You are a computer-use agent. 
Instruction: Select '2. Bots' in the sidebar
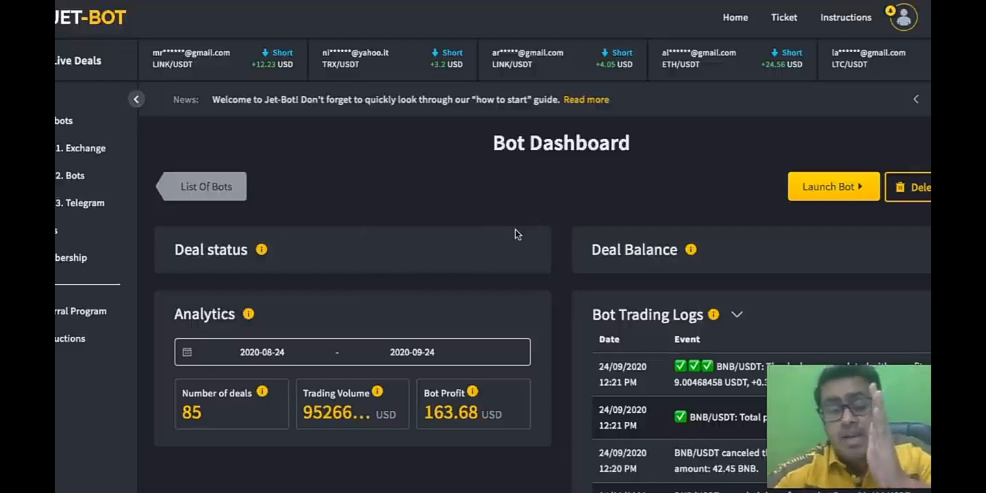pos(70,175)
